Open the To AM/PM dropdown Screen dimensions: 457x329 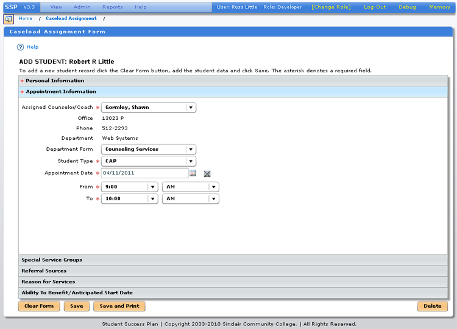coord(213,199)
